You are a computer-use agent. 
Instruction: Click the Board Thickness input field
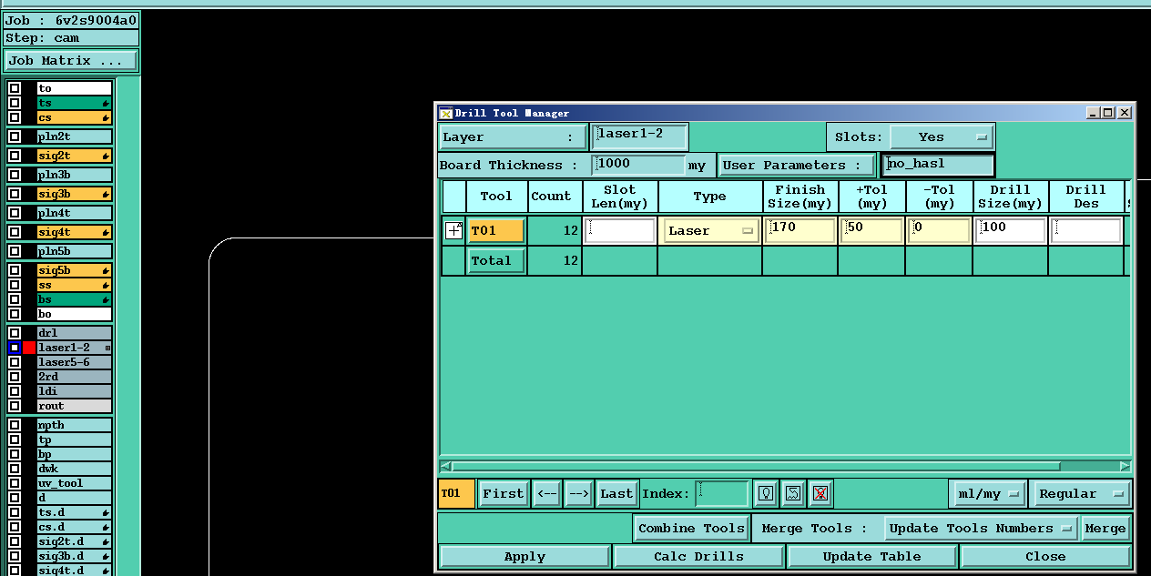click(x=638, y=165)
